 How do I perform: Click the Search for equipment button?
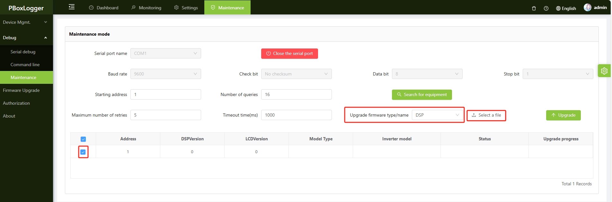tap(422, 95)
